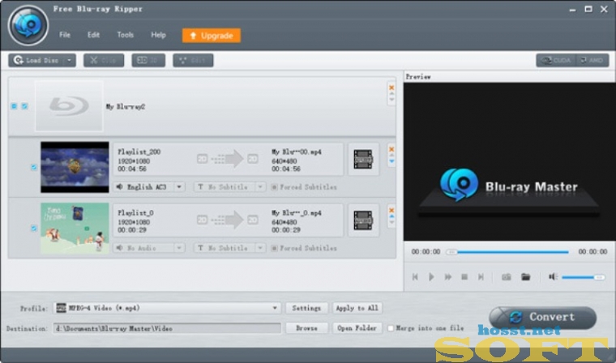Open the Help menu

158,35
